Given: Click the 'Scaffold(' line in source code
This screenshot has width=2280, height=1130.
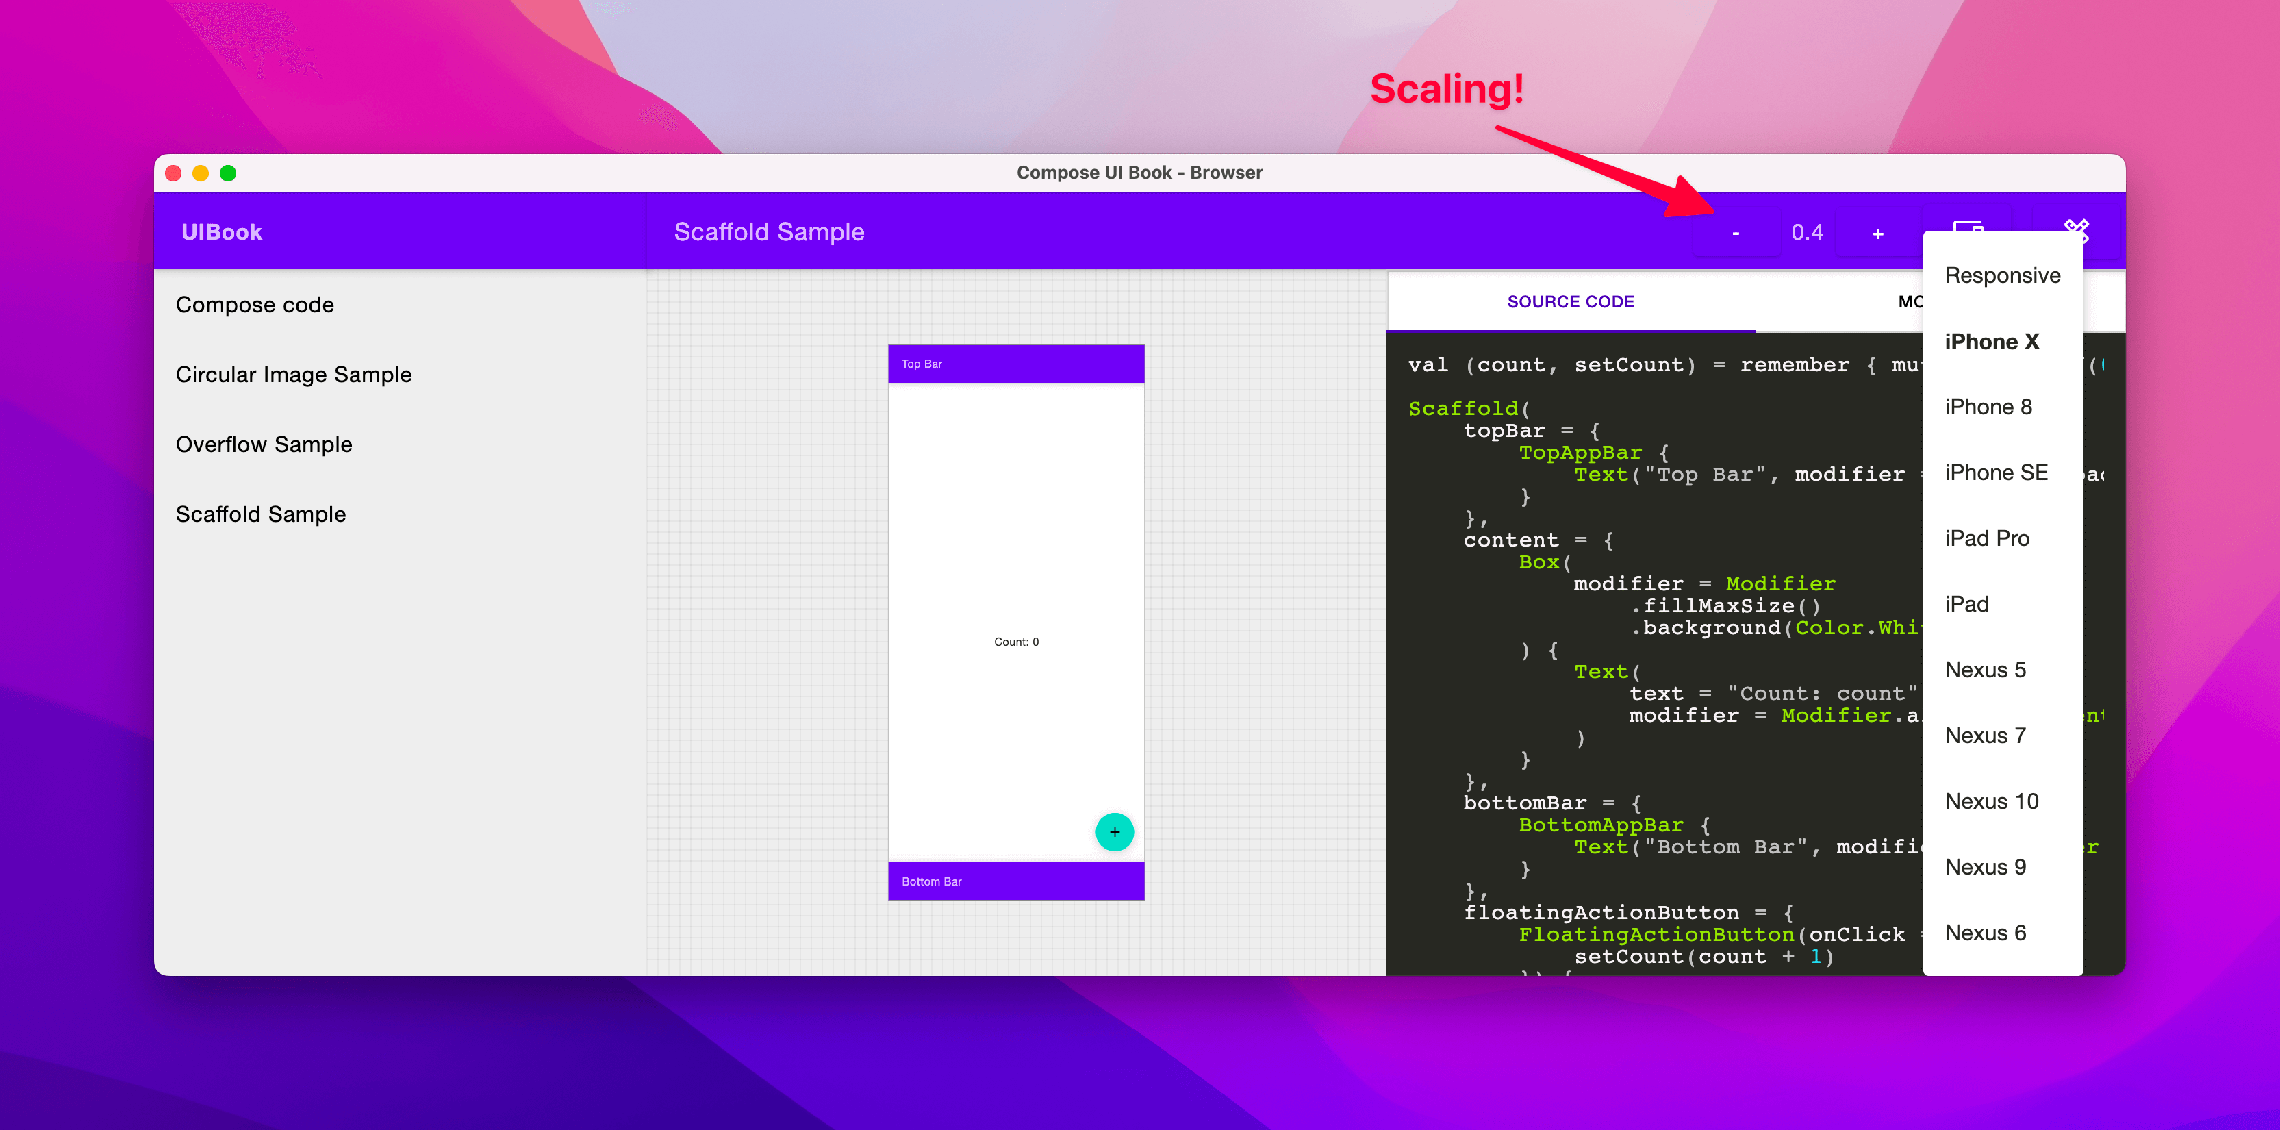Looking at the screenshot, I should (1469, 408).
